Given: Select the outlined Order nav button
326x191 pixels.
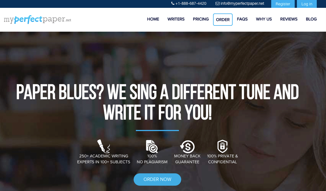Looking at the screenshot, I should coord(223,20).
